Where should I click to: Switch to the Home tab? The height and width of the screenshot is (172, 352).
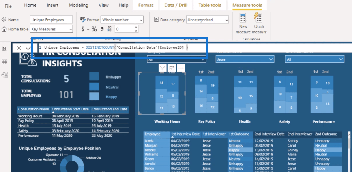coord(30,5)
